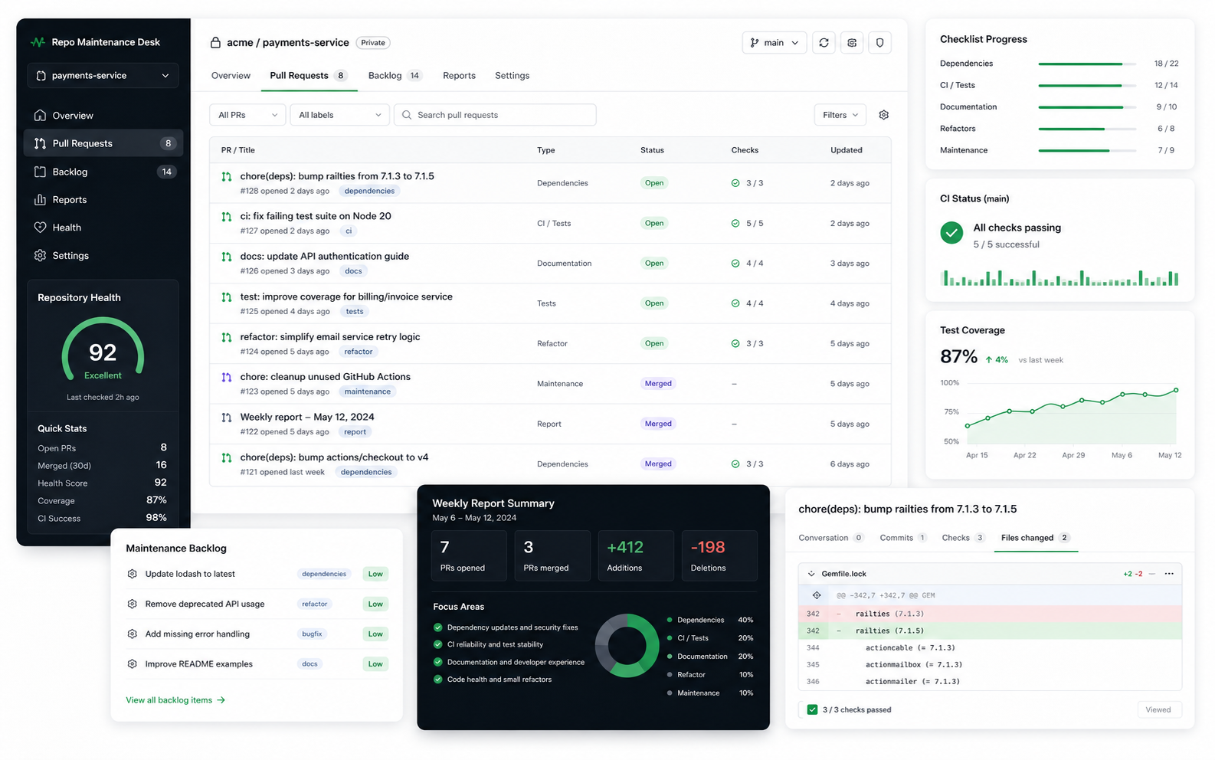The width and height of the screenshot is (1215, 760).
Task: Open the Commits tab of the PR panel
Action: coord(903,538)
